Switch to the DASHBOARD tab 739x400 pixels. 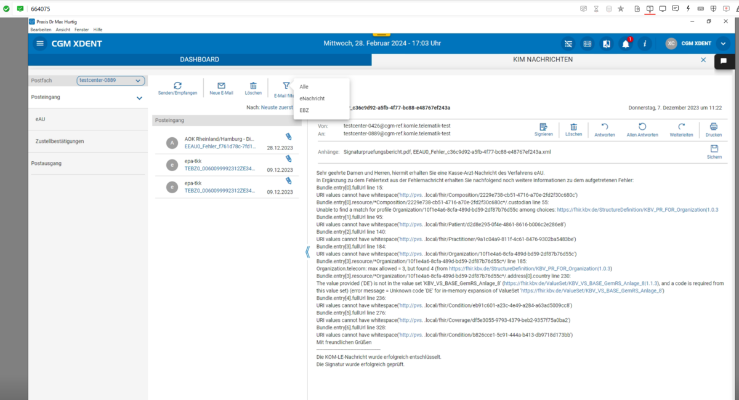200,60
